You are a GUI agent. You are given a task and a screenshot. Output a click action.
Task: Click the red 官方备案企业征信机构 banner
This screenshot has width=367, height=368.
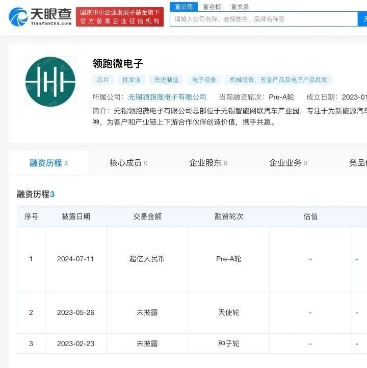120,17
